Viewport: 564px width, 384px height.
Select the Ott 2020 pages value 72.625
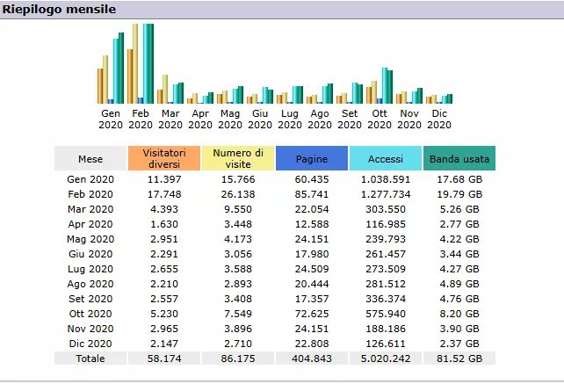pyautogui.click(x=311, y=313)
